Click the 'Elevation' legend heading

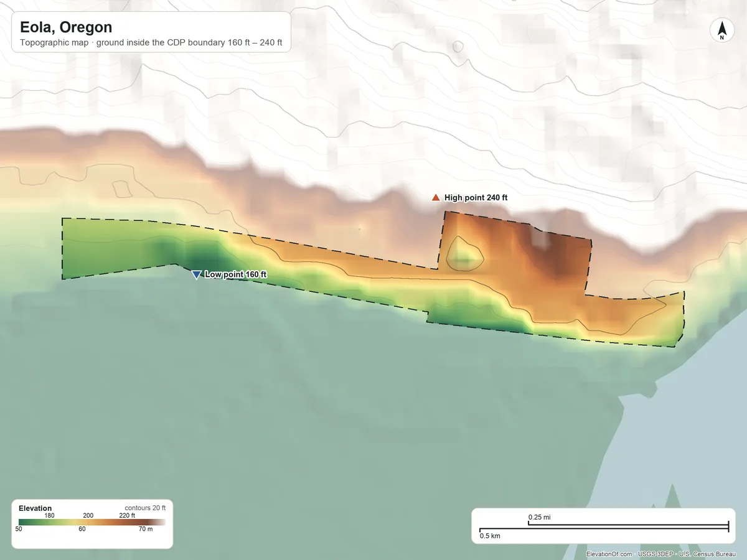35,508
